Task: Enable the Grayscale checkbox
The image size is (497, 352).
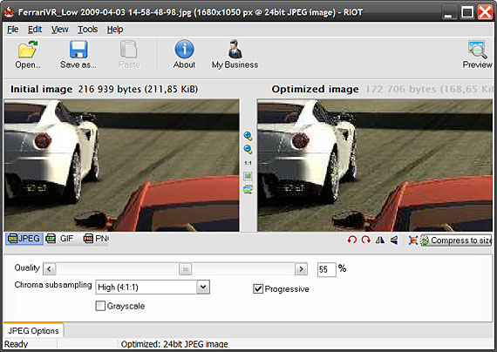Action: click(x=100, y=306)
